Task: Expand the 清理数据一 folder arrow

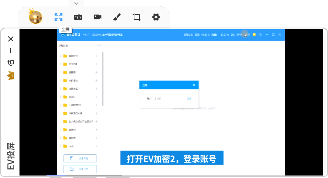Action: tap(61, 89)
